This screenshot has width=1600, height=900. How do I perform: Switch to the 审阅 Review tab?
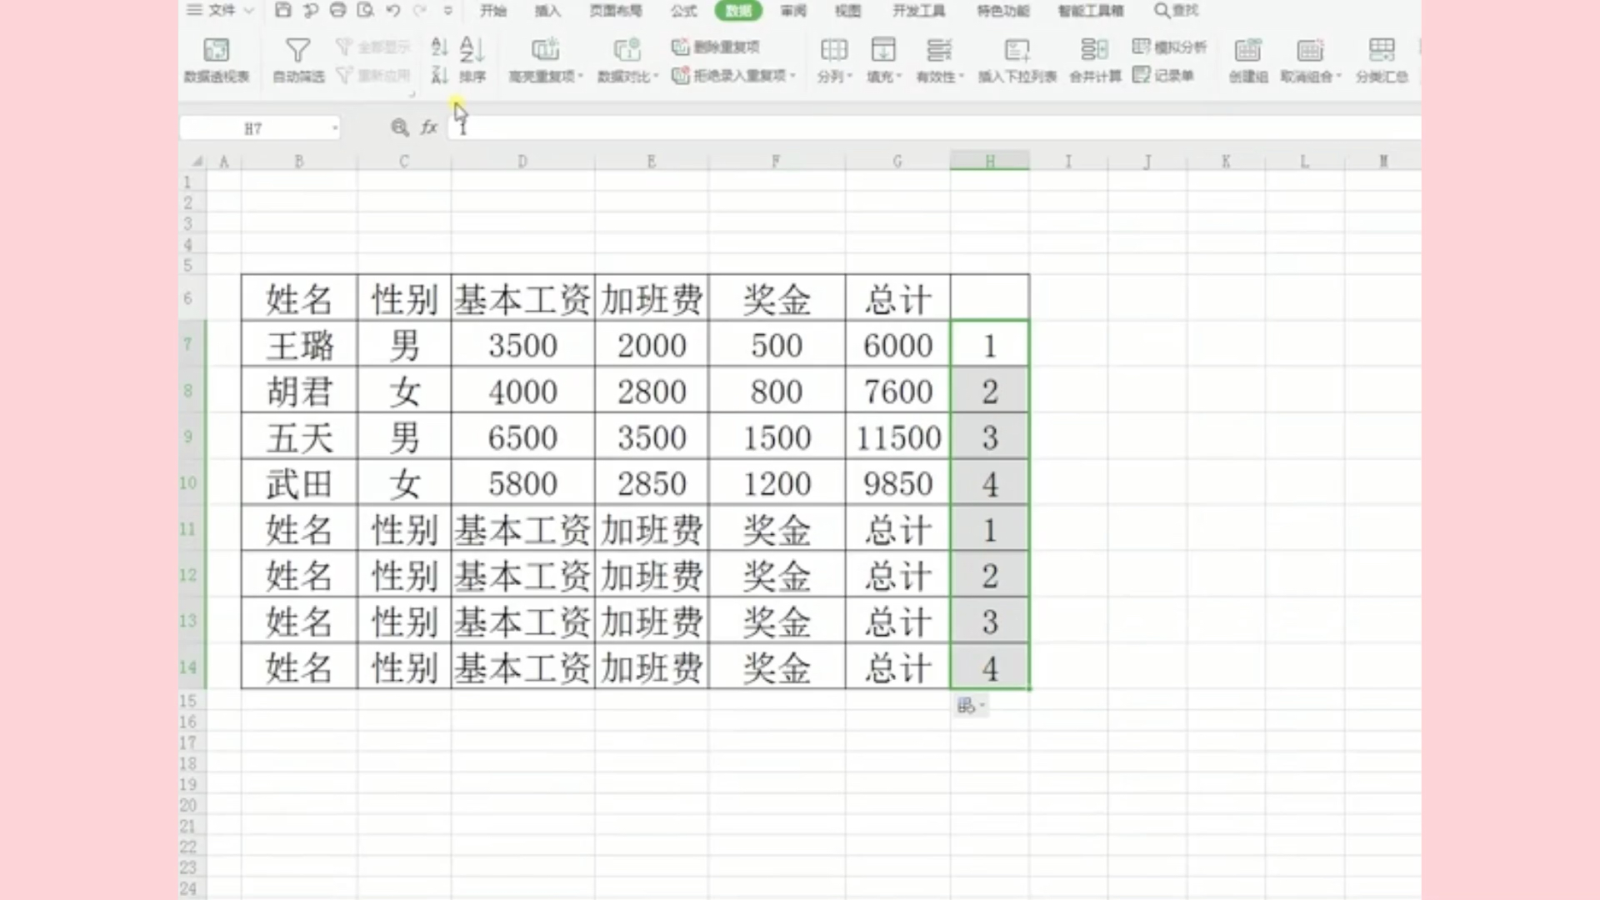(793, 10)
